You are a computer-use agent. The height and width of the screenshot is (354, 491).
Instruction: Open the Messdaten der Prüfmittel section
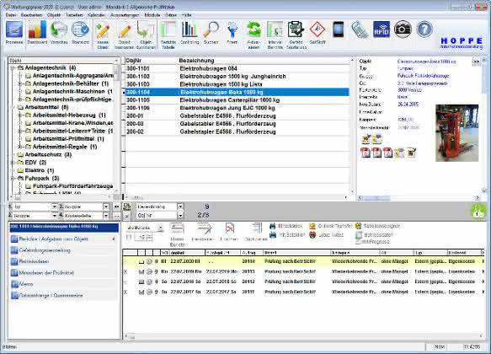point(63,273)
